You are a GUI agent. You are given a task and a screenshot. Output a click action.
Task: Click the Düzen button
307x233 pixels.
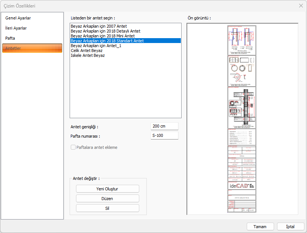pos(107,199)
